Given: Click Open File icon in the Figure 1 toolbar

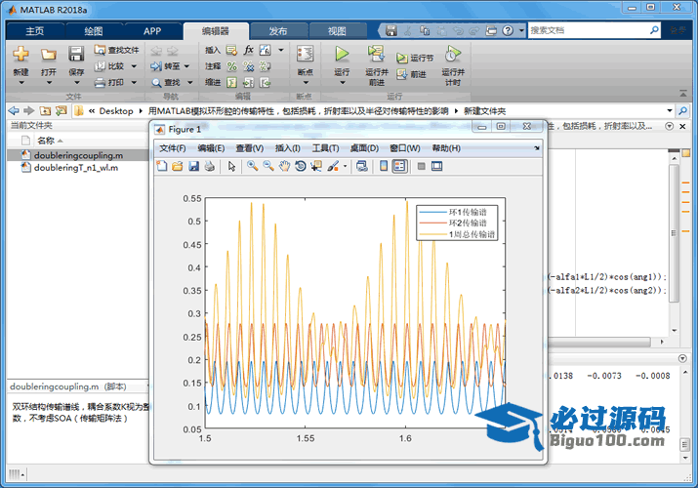Looking at the screenshot, I should point(178,166).
